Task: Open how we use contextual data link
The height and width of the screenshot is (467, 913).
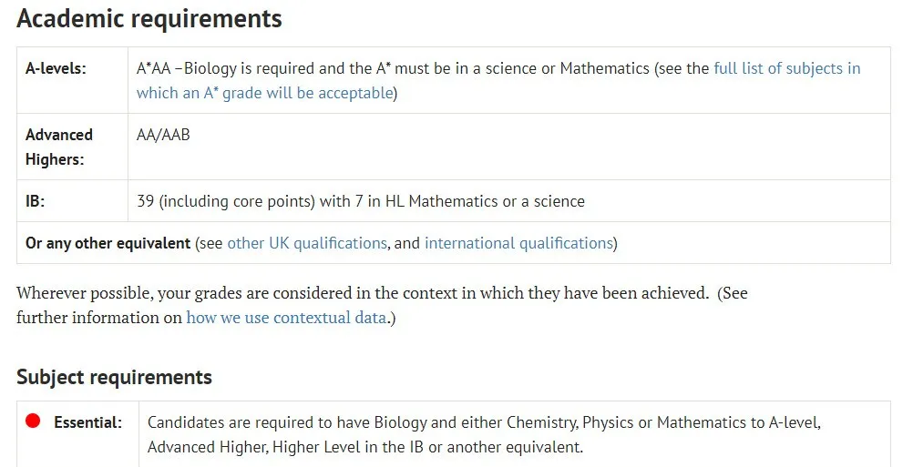Action: (x=286, y=318)
